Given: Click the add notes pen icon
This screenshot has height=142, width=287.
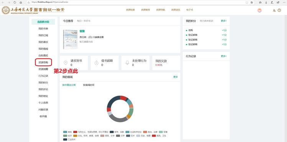Looking at the screenshot, I should [272, 2].
